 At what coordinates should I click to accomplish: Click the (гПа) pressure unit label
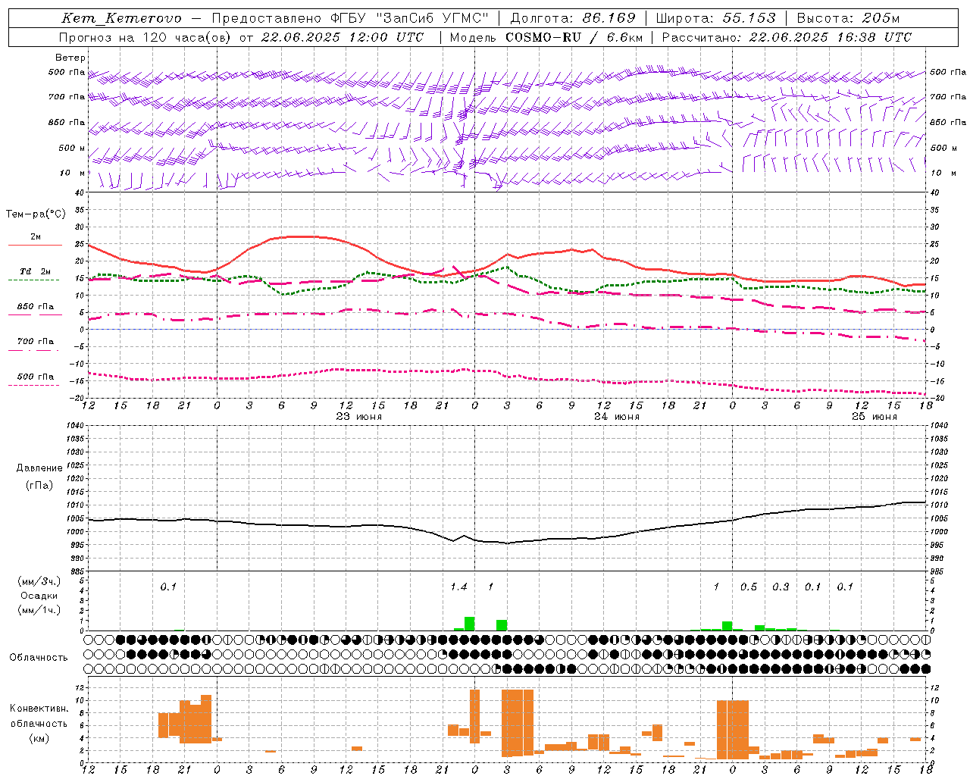[x=39, y=486]
